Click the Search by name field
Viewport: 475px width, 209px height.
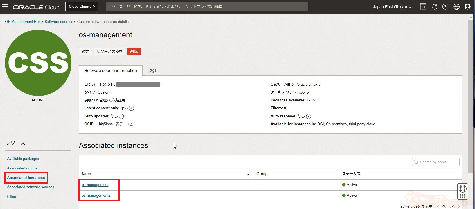pos(436,162)
